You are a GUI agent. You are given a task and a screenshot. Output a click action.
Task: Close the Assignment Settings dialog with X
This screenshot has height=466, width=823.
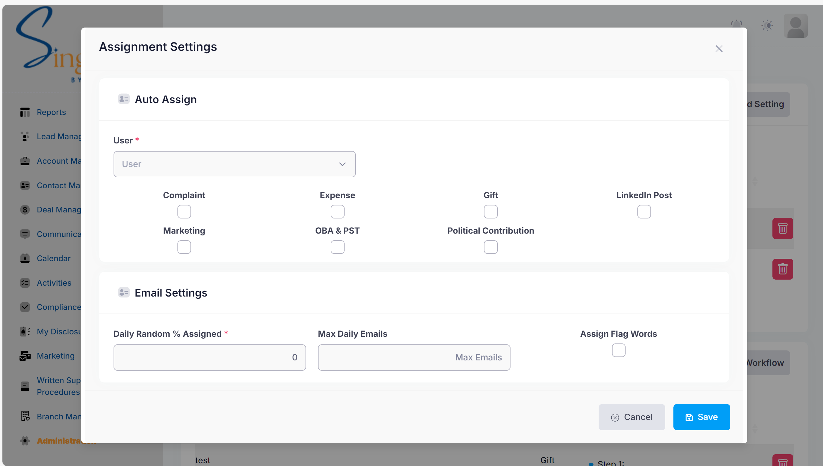point(719,49)
